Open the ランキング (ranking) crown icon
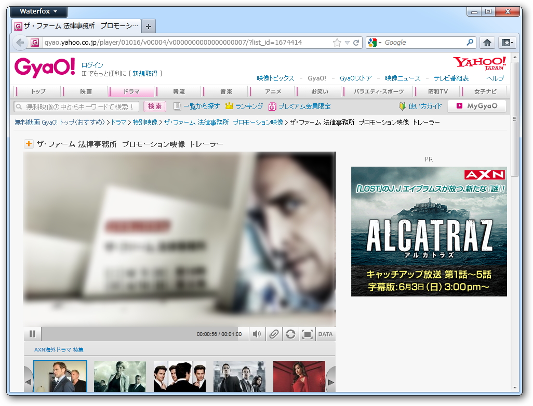 point(228,106)
